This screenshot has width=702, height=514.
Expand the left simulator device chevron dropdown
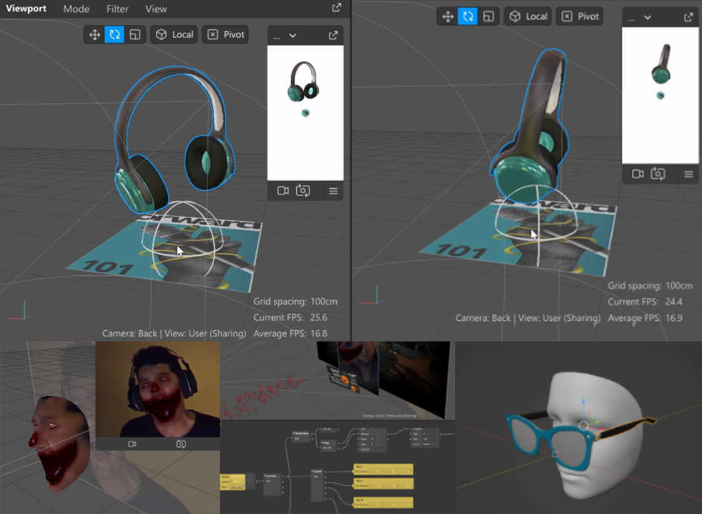point(292,36)
